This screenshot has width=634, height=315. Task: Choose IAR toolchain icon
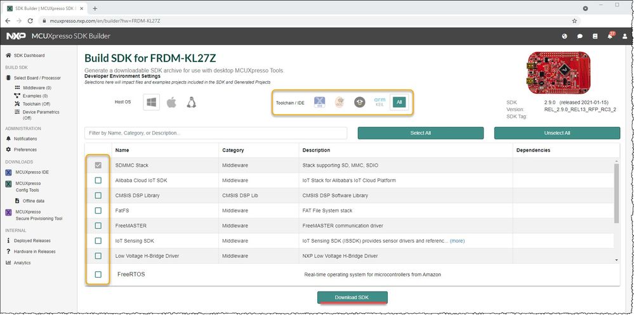click(x=359, y=103)
